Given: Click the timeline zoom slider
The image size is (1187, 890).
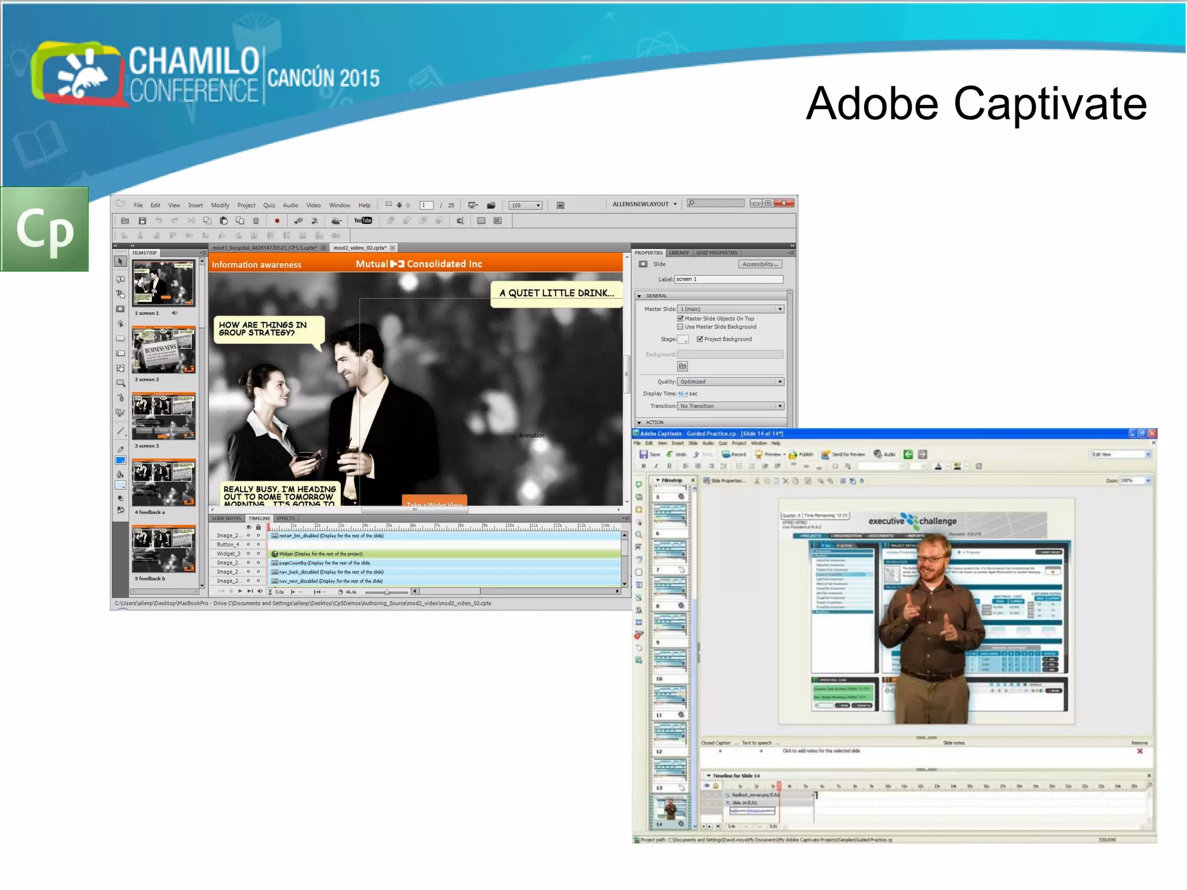Looking at the screenshot, I should point(387,592).
